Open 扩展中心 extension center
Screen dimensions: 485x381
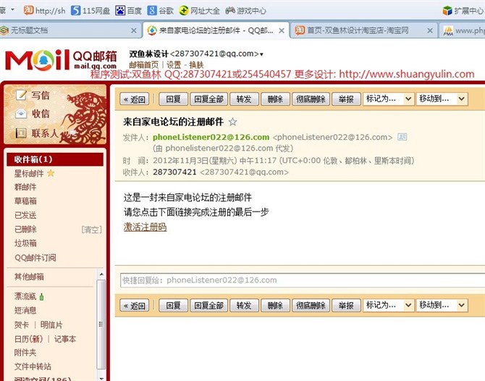click(x=463, y=11)
